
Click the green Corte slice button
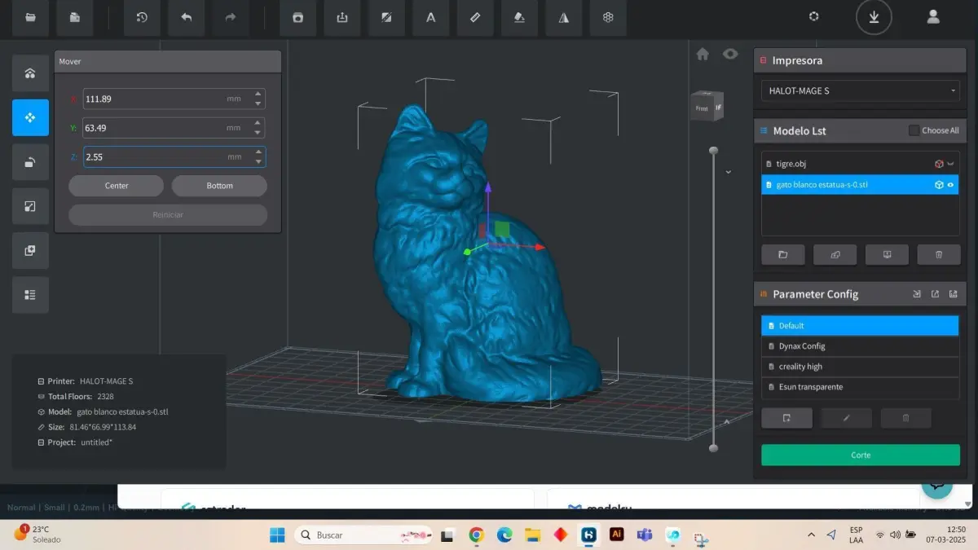tap(861, 455)
